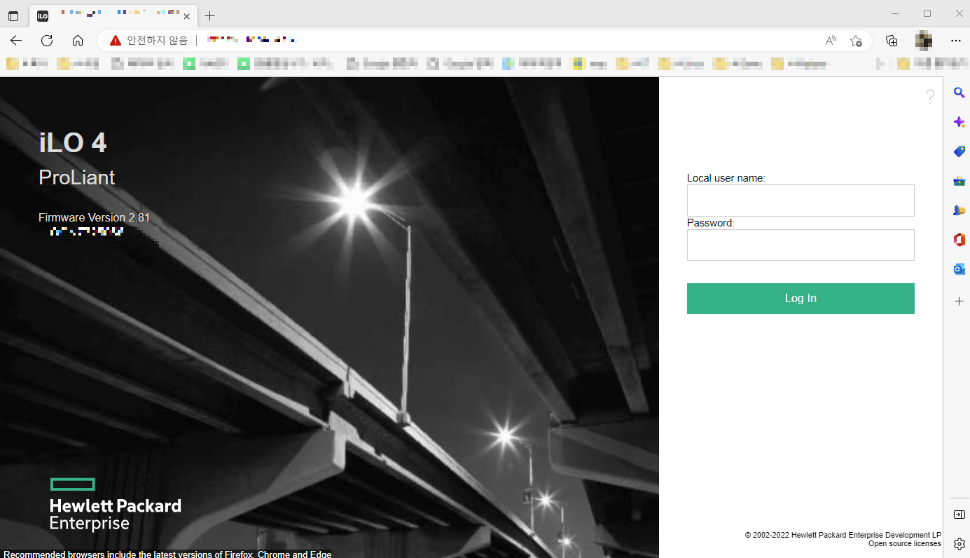Go to the browser home page icon
Screen dimensions: 970x558
[x=78, y=41]
